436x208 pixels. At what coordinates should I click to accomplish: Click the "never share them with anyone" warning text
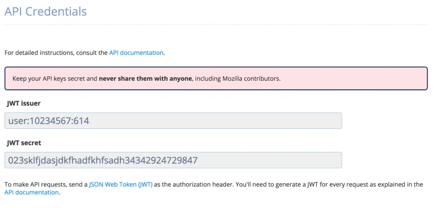click(x=145, y=79)
